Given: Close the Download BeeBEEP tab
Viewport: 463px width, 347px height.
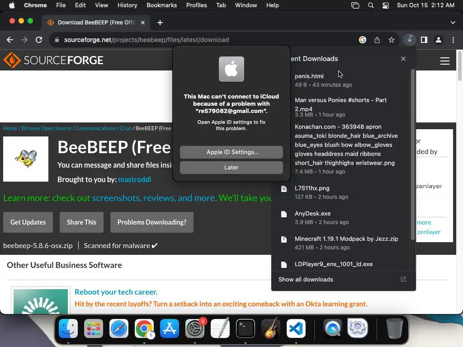Looking at the screenshot, I should (x=143, y=23).
